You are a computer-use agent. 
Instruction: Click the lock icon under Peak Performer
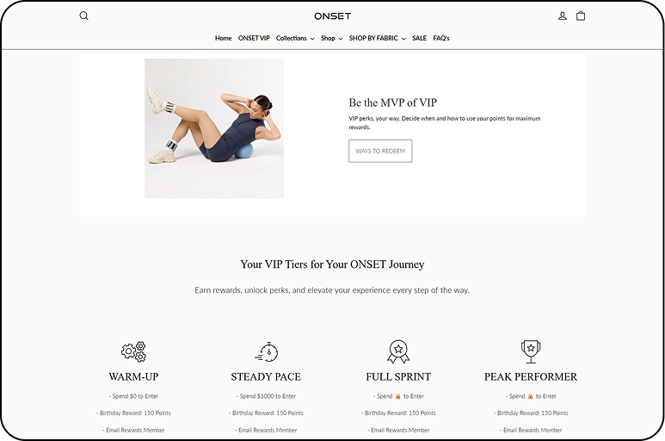[530, 396]
